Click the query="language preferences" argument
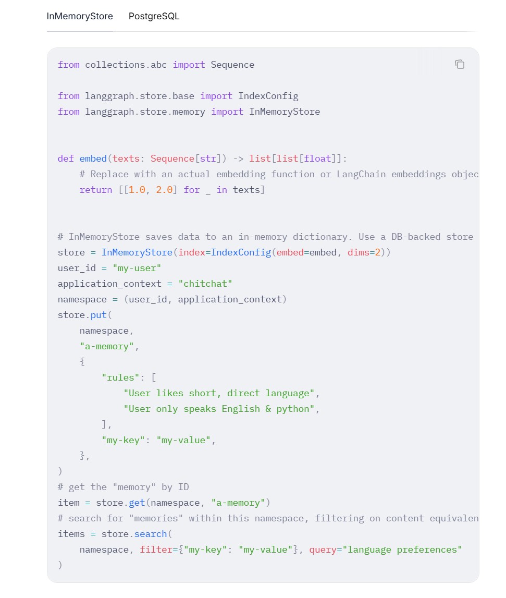 386,550
